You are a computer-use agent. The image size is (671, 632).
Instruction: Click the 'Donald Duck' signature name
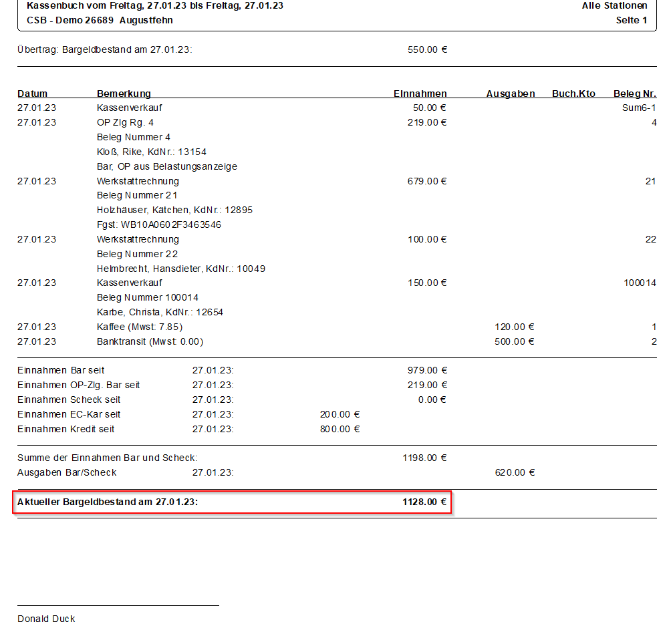click(x=46, y=619)
